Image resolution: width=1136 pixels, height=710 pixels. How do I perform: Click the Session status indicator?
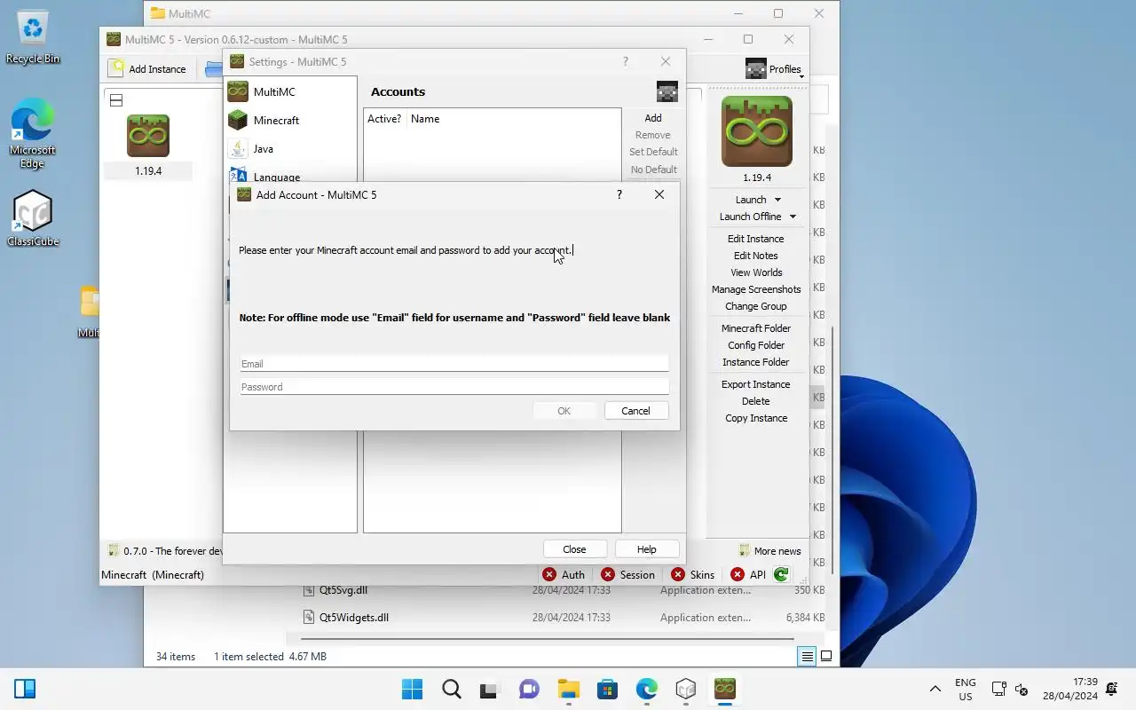tap(627, 575)
